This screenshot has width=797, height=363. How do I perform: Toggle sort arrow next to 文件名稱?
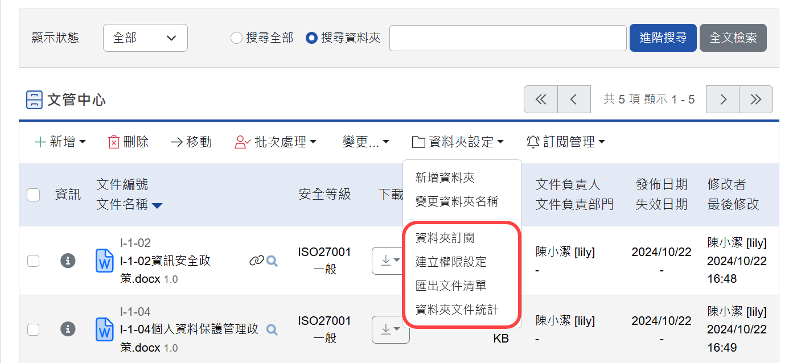pos(157,205)
